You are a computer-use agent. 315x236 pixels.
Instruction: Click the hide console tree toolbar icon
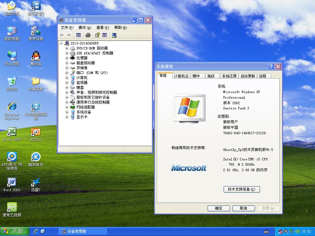click(x=78, y=35)
